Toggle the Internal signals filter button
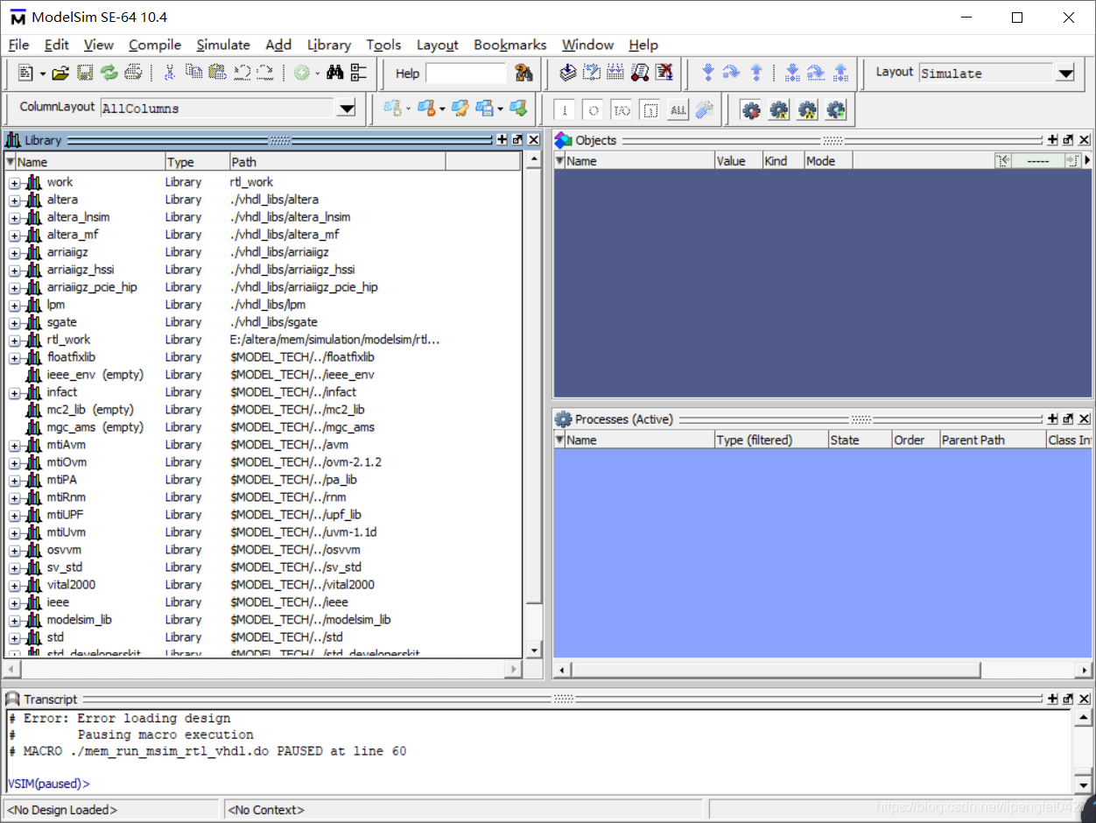1096x823 pixels. tap(649, 110)
